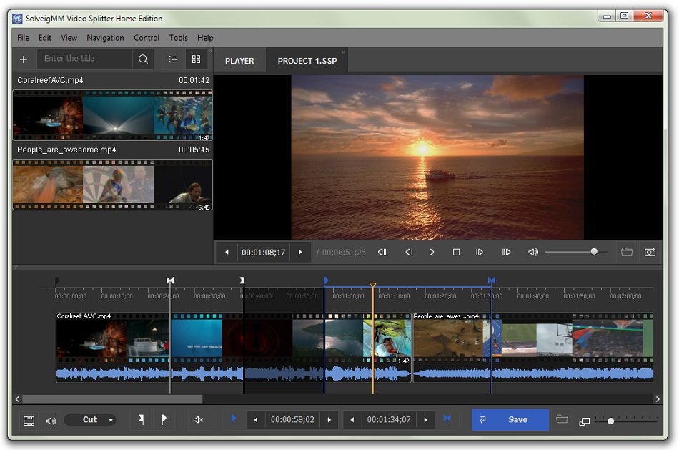
Task: Click the search magnifier icon
Action: (x=143, y=59)
